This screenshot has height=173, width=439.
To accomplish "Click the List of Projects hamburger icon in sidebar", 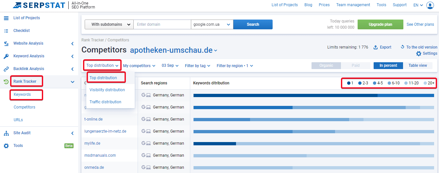I will coord(6,18).
